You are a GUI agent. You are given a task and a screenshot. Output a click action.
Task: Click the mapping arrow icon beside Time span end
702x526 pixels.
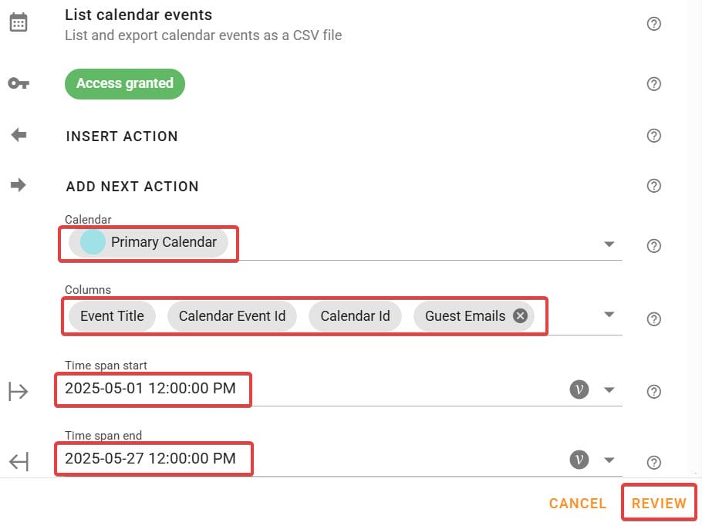pos(19,460)
